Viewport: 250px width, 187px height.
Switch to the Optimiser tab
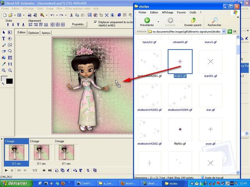33,33
